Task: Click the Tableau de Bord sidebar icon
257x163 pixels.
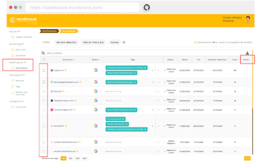Action: coord(13,37)
